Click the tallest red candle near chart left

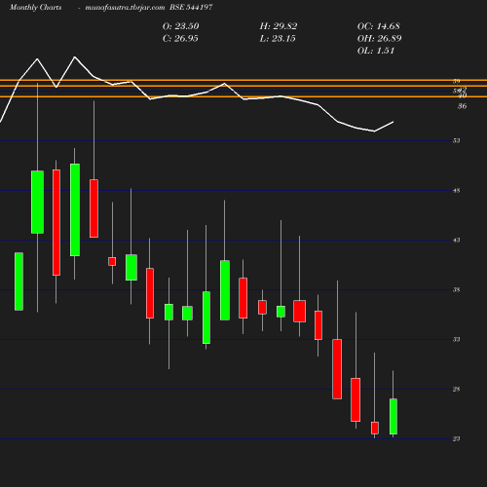[56, 223]
